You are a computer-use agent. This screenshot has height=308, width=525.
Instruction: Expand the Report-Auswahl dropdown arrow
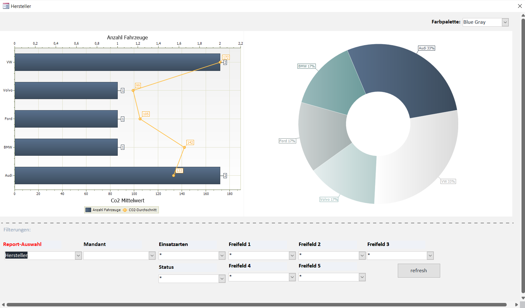pyautogui.click(x=78, y=255)
